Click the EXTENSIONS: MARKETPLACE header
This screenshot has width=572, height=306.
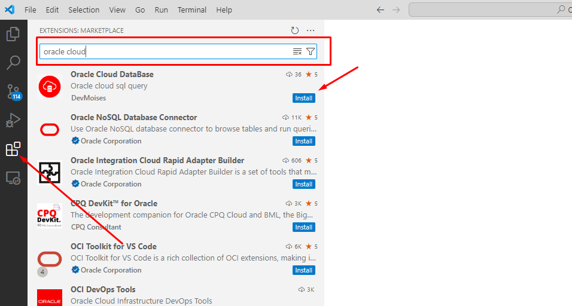pos(82,30)
